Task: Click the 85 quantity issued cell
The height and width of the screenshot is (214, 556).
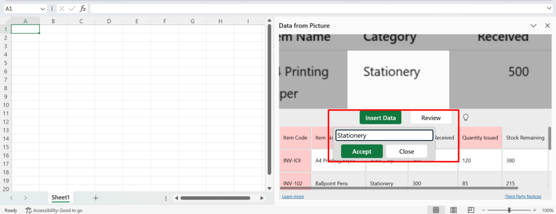Action: coord(480,183)
